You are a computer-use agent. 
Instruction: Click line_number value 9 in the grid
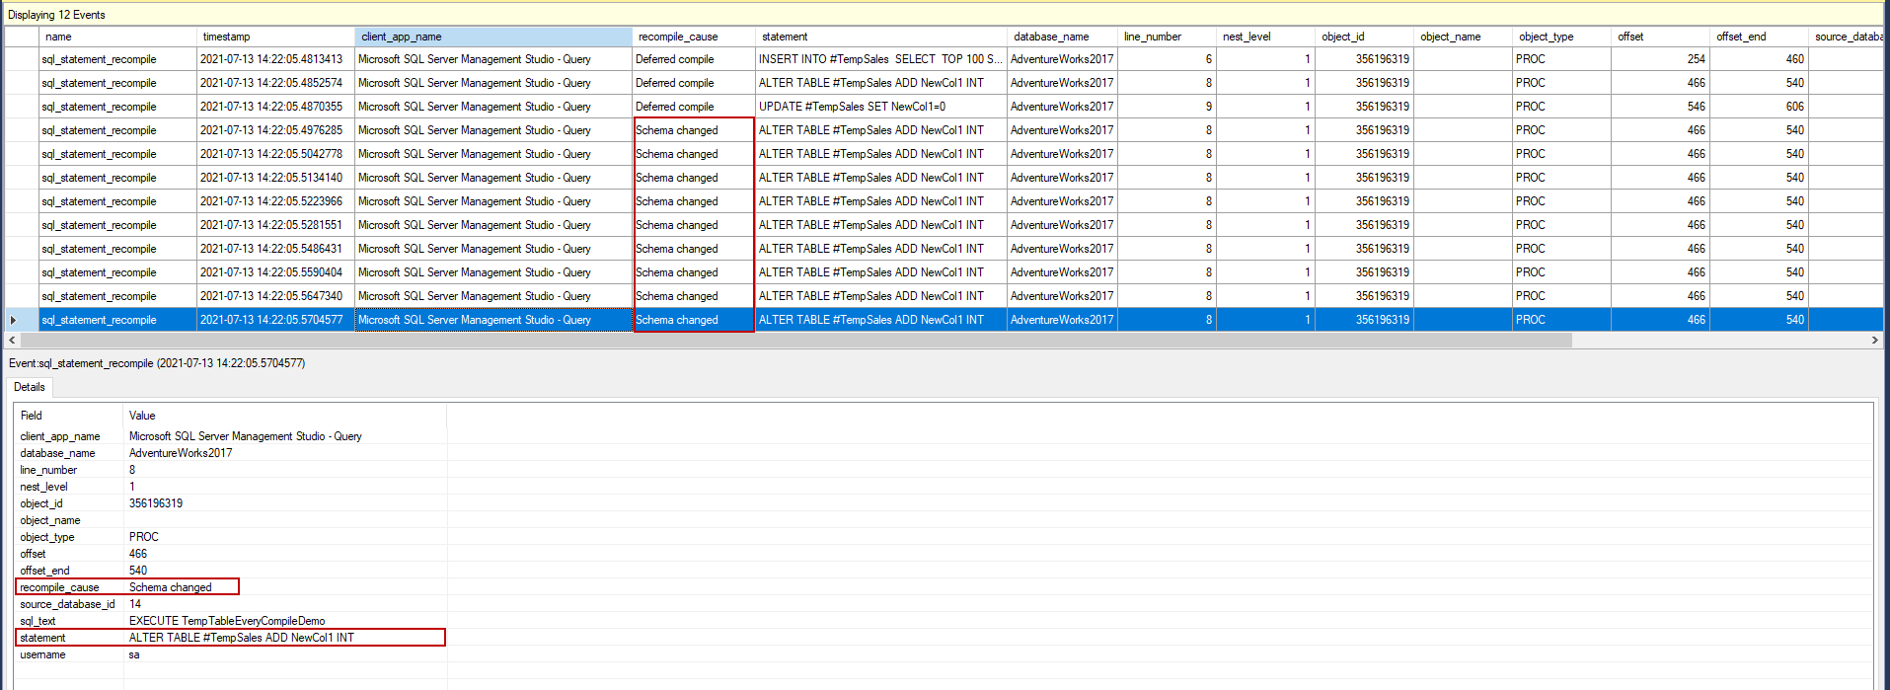(x=1167, y=107)
